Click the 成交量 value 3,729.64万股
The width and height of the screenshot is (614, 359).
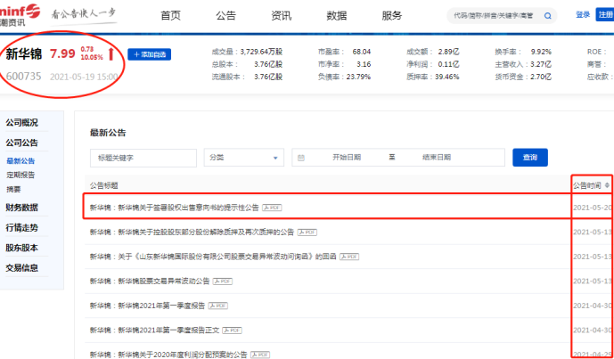261,52
